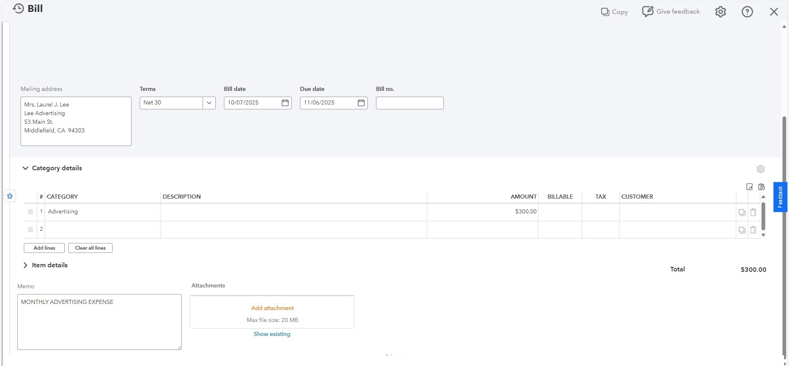Click into the Bill no. field
This screenshot has width=789, height=366.
tap(410, 103)
